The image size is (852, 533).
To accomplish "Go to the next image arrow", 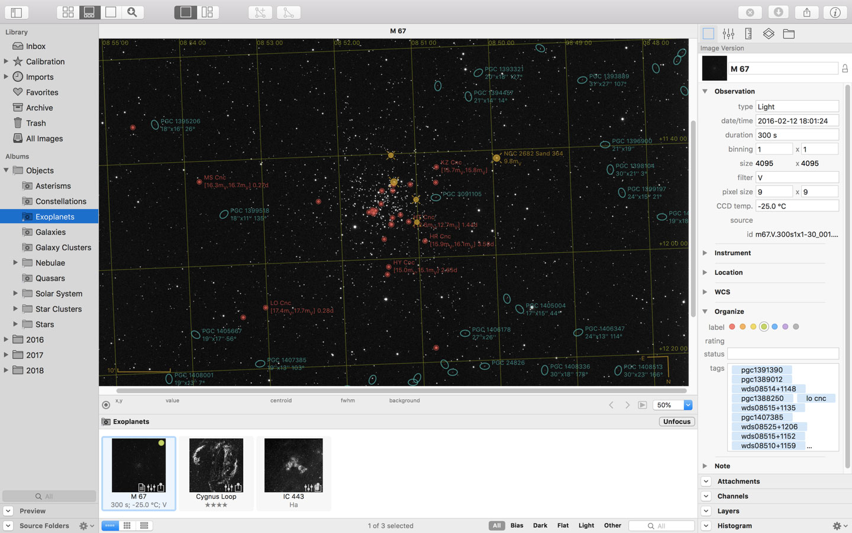I will [x=627, y=405].
